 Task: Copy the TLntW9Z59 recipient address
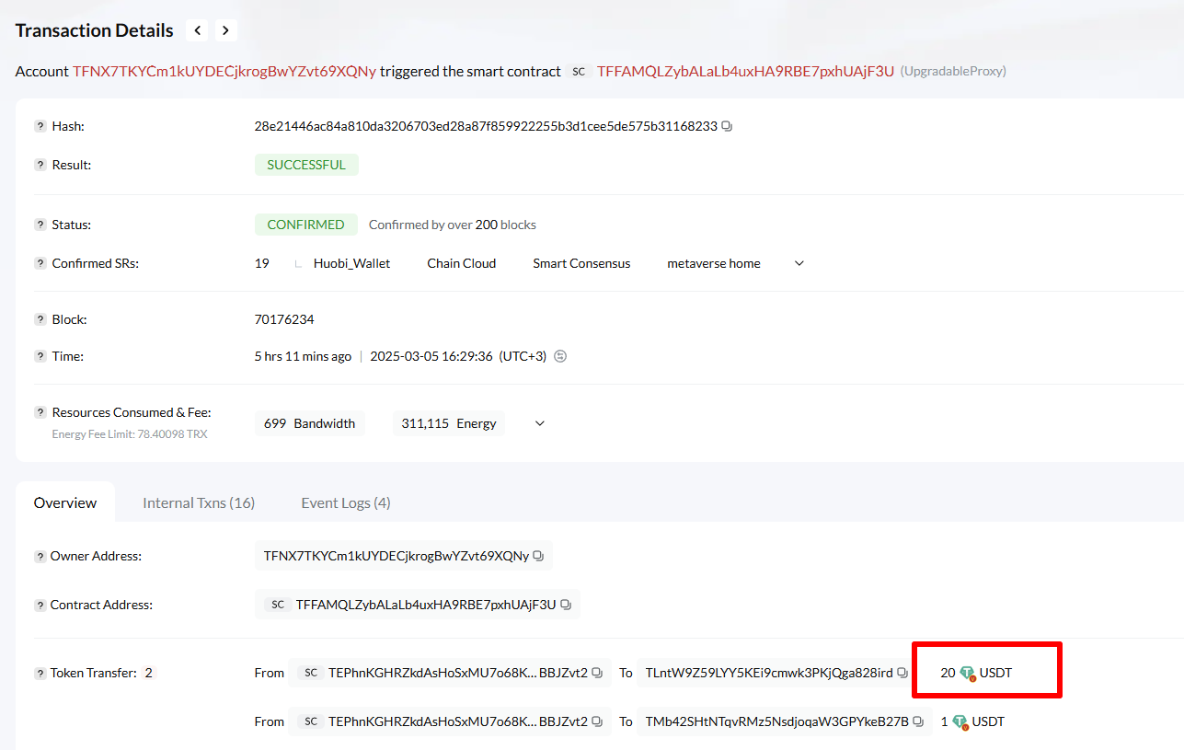pyautogui.click(x=902, y=673)
